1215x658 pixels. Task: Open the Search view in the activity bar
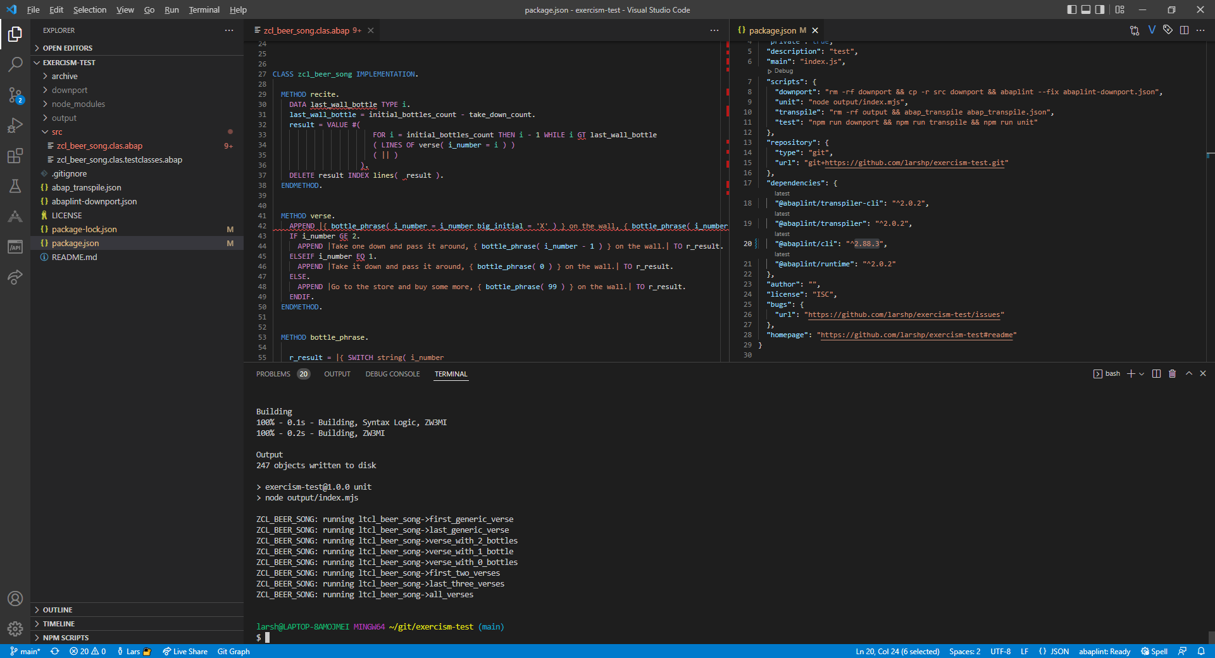coord(15,65)
